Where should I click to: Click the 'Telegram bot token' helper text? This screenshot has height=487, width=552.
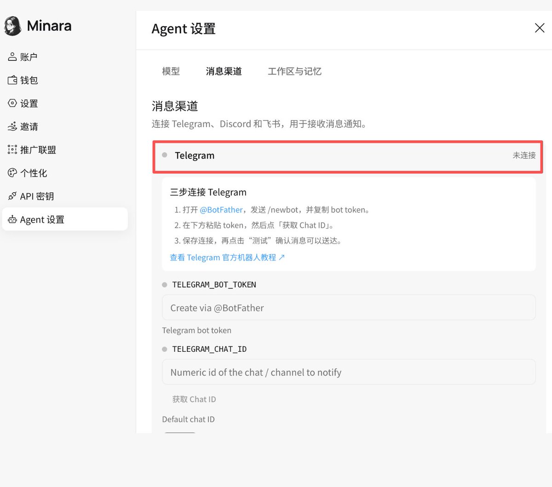(196, 330)
